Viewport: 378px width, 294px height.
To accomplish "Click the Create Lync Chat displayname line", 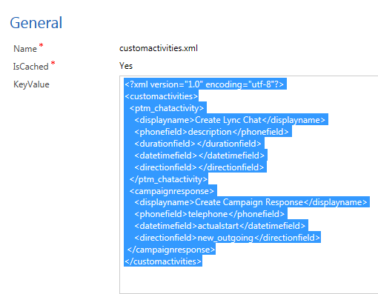I will pos(230,120).
